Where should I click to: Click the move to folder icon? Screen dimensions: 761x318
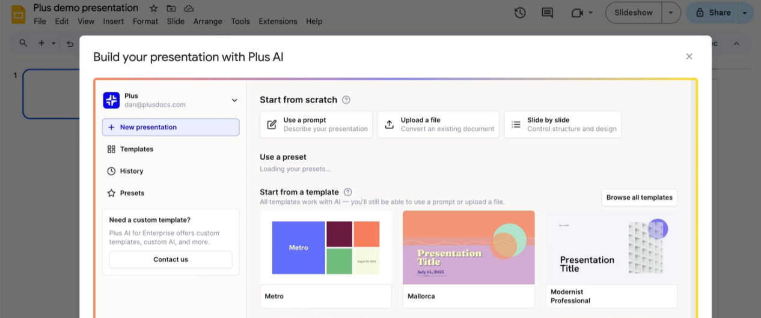click(x=171, y=8)
